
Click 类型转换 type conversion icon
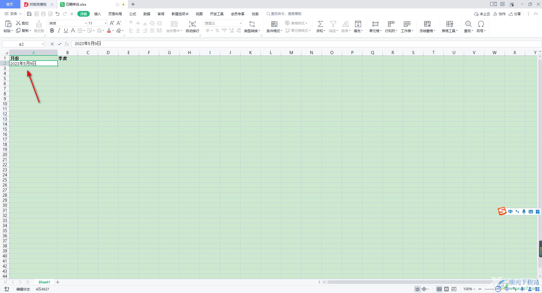[x=252, y=24]
